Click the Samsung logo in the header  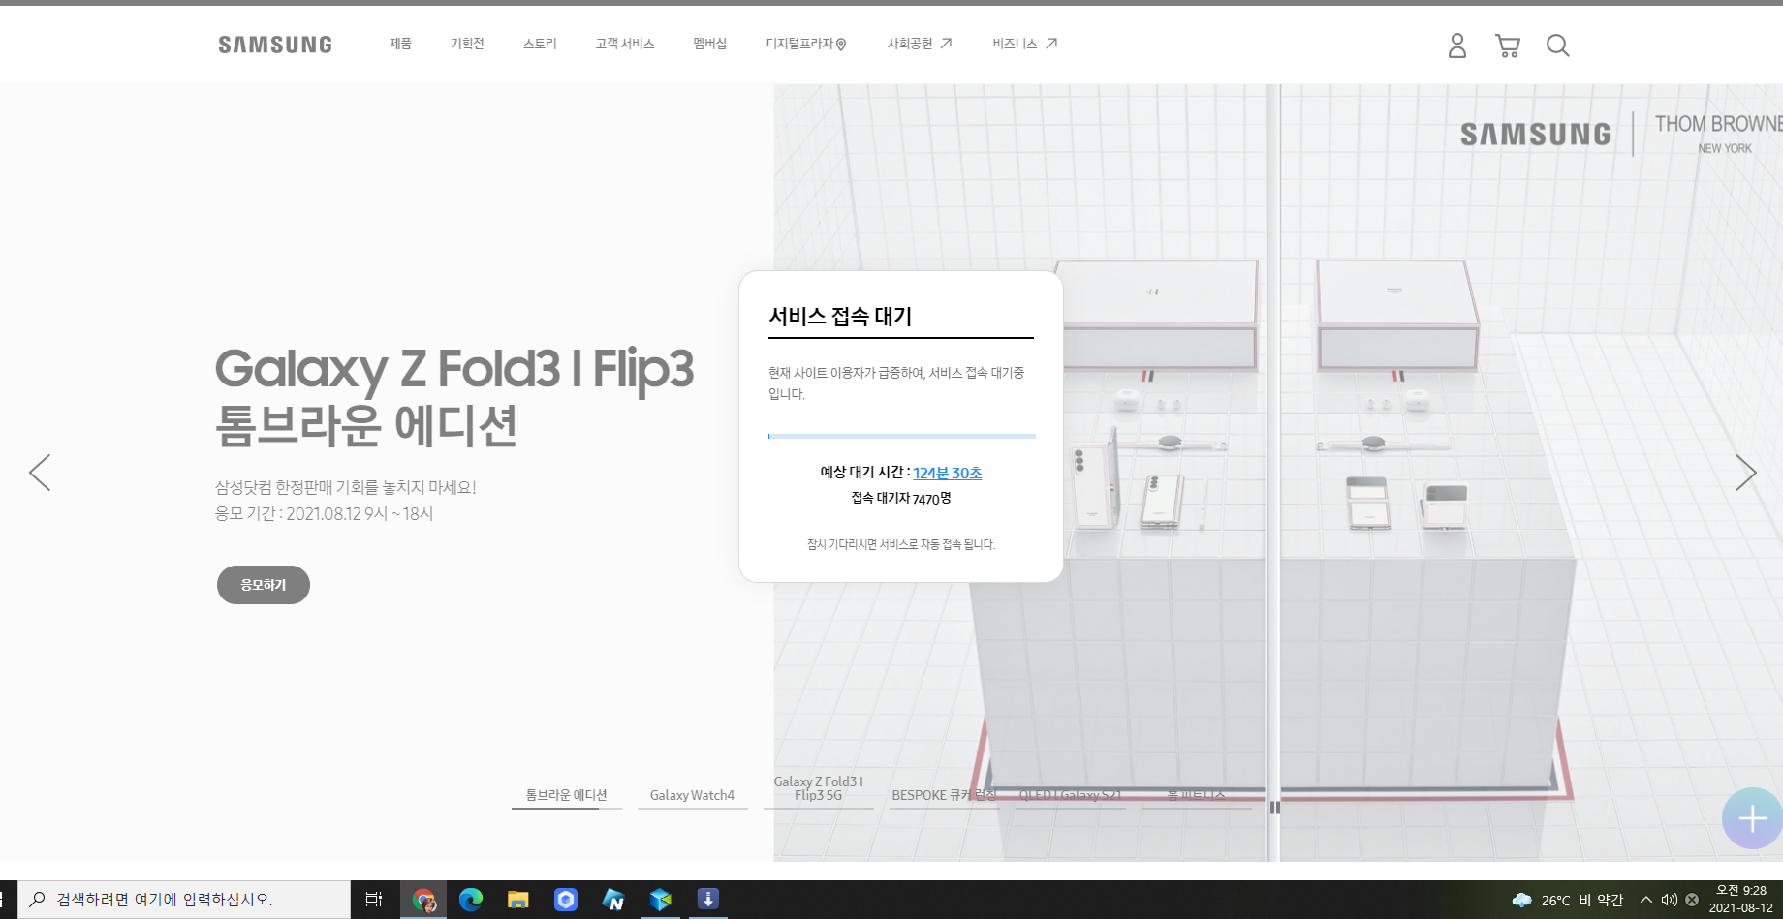pos(275,45)
